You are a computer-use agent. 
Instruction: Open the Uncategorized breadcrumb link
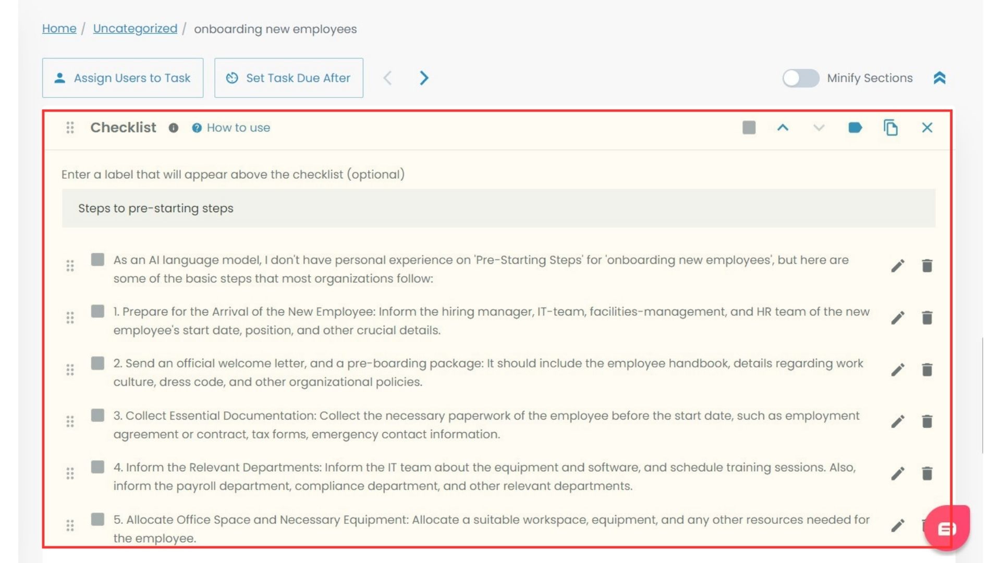click(x=135, y=29)
